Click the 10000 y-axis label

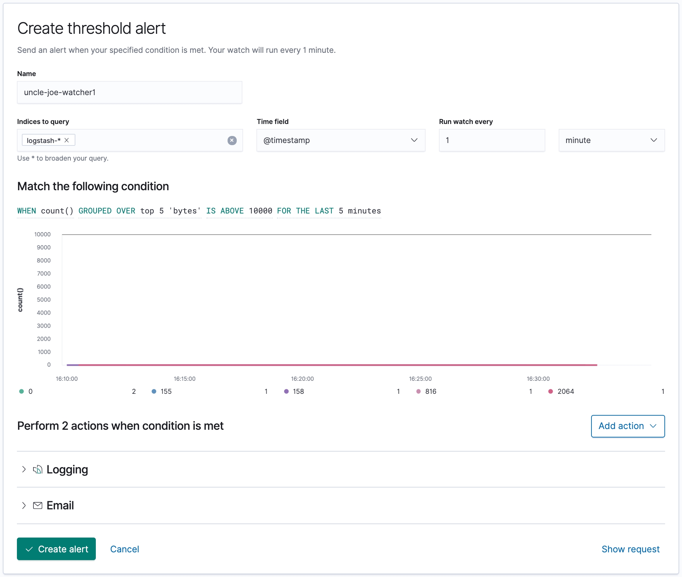[x=42, y=234]
